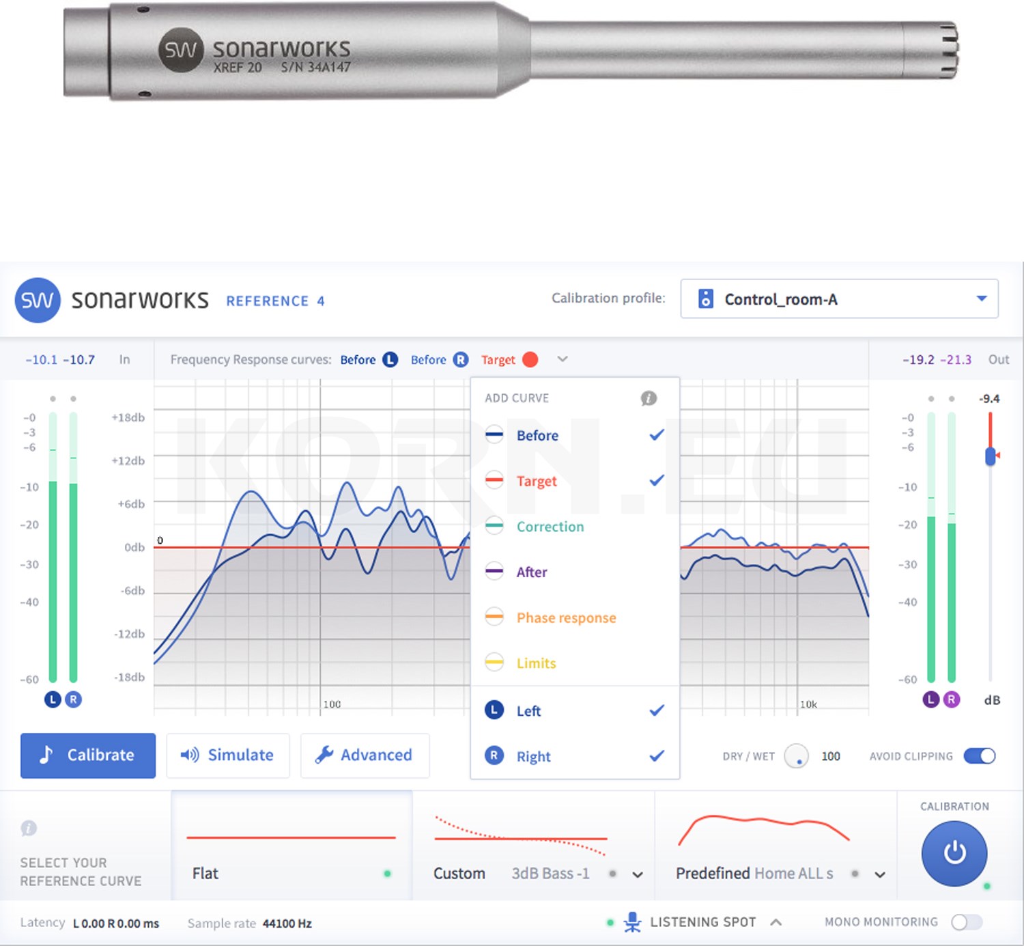1024x946 pixels.
Task: Click the music note icon on Calibrate
Action: 46,755
